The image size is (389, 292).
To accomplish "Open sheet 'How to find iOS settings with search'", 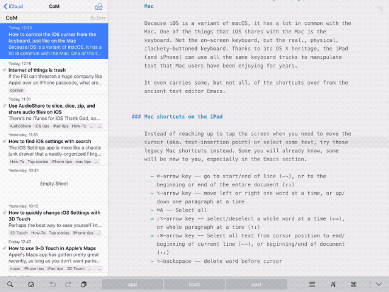I will click(x=54, y=148).
